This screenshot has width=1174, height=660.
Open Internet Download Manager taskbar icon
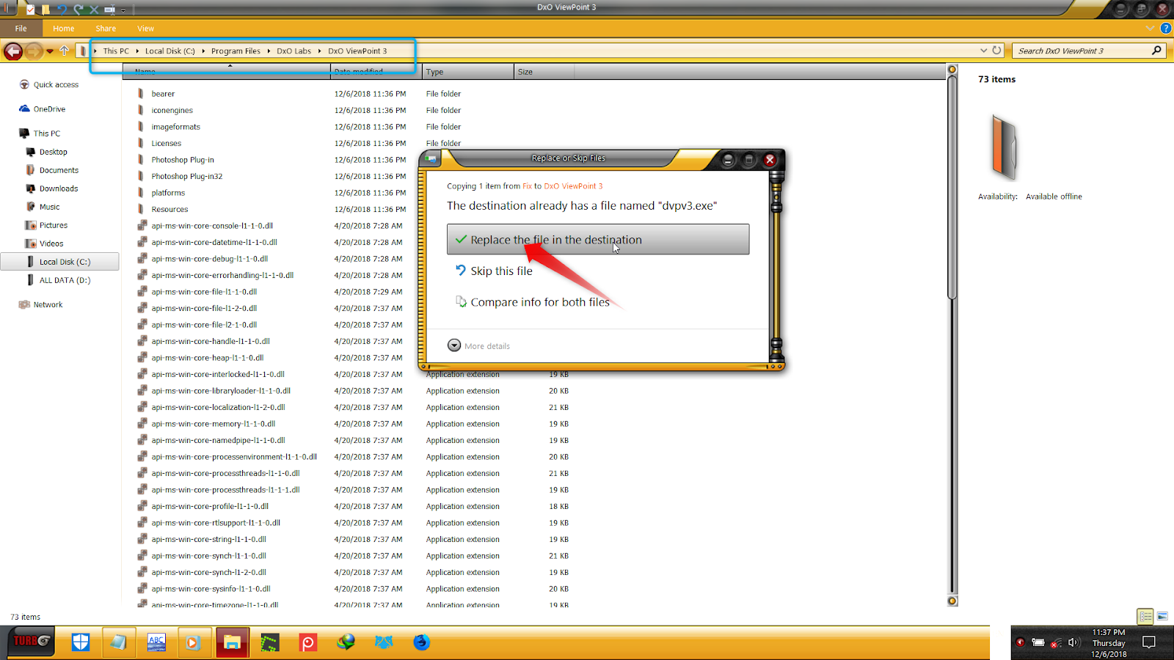click(346, 642)
